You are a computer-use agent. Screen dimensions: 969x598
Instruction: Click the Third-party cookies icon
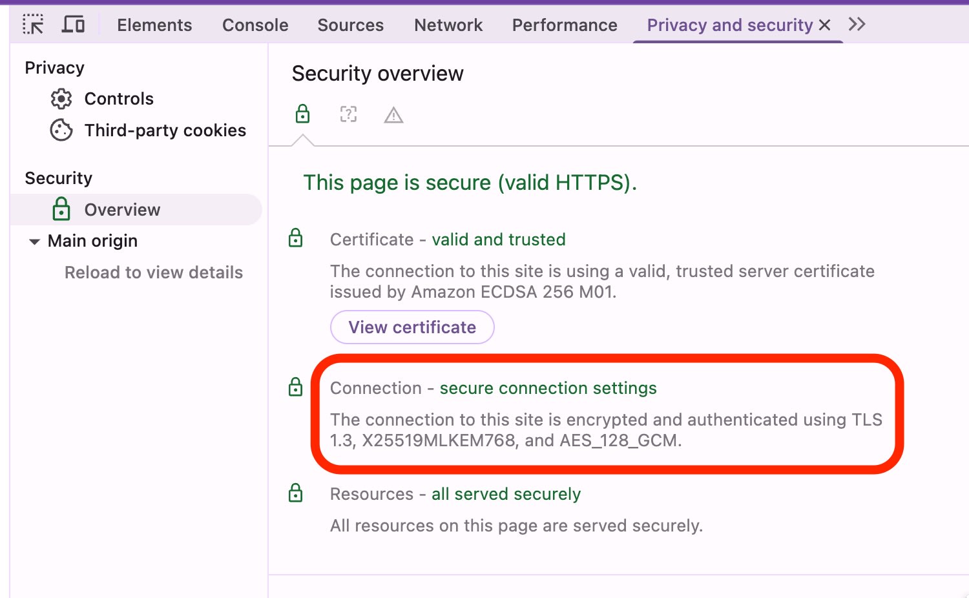click(60, 130)
